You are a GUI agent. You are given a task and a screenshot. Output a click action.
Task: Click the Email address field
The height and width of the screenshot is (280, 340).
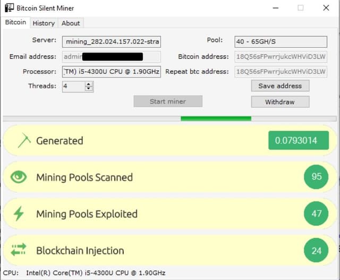112,57
